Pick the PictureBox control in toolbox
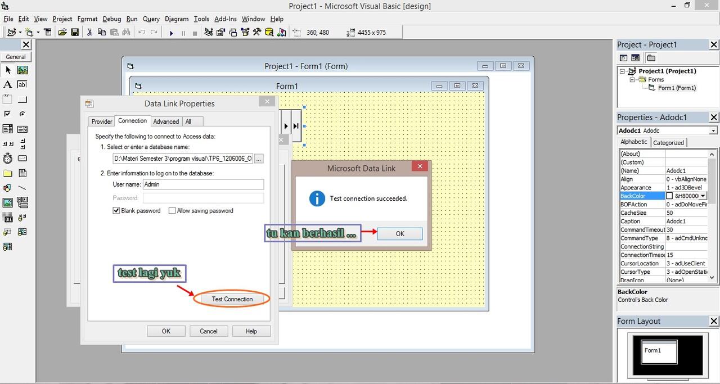This screenshot has height=384, width=720. pos(22,70)
